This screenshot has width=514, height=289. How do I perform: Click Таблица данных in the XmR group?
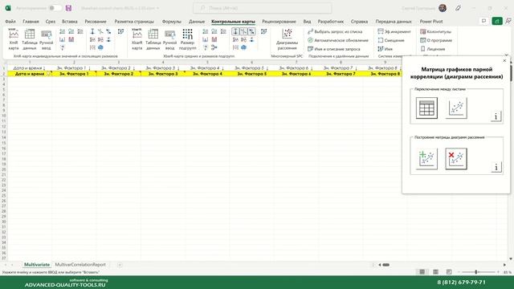(30, 39)
